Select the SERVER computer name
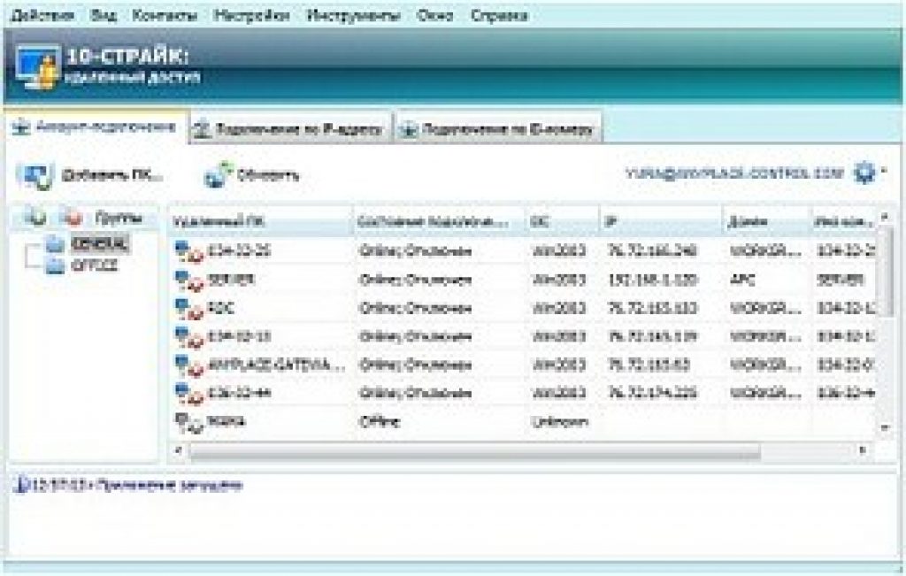This screenshot has width=906, height=576. pos(231,280)
